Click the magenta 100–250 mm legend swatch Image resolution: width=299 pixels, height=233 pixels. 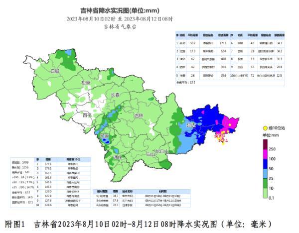pos(265,153)
